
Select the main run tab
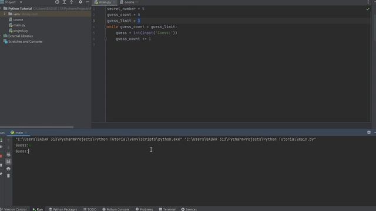pyautogui.click(x=19, y=132)
